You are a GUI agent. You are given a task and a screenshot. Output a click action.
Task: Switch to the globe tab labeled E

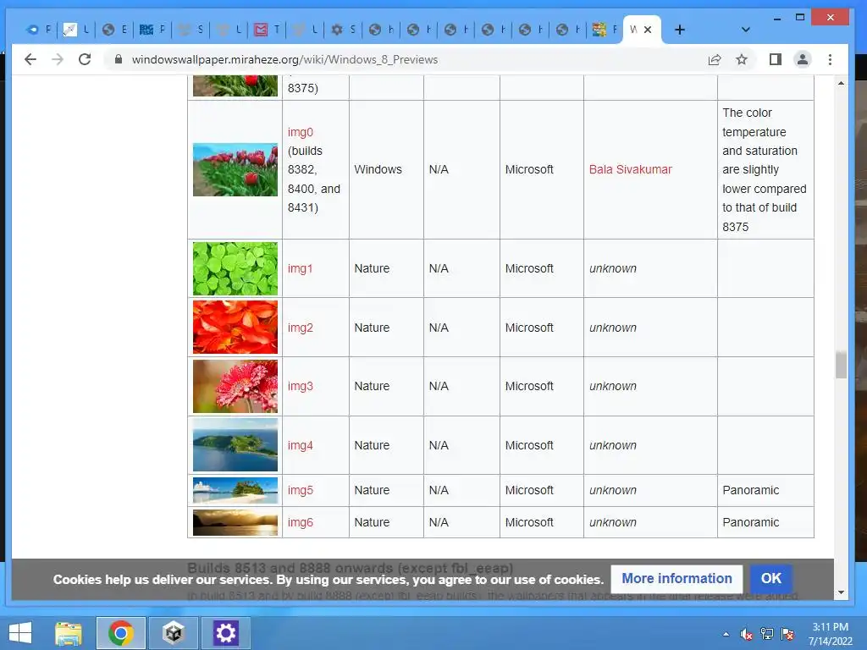click(x=114, y=30)
